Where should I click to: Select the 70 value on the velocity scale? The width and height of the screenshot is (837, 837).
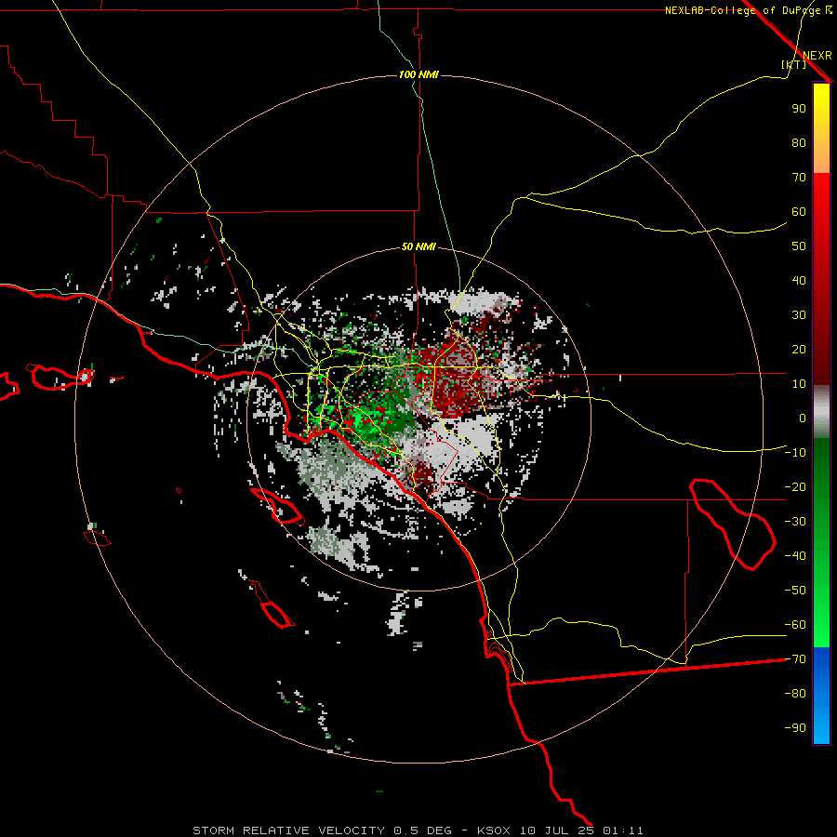799,178
